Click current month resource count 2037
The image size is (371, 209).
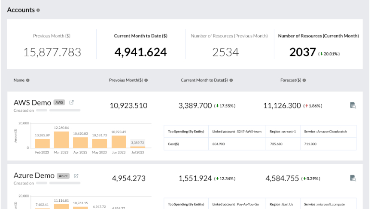tap(303, 52)
